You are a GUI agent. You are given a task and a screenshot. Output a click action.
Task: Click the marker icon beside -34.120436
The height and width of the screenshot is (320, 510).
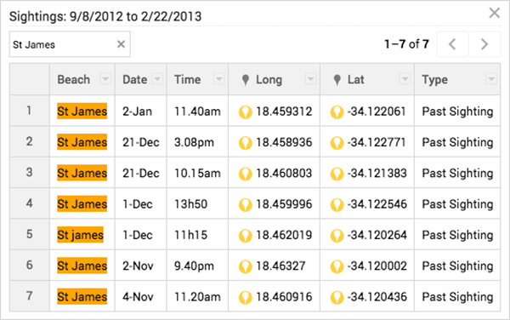337,298
